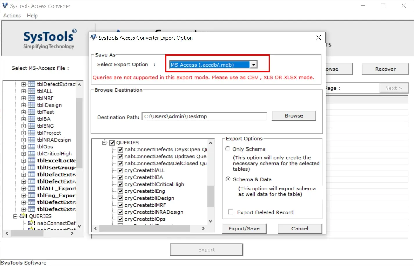Expand the tblALL tree node

click(x=24, y=91)
